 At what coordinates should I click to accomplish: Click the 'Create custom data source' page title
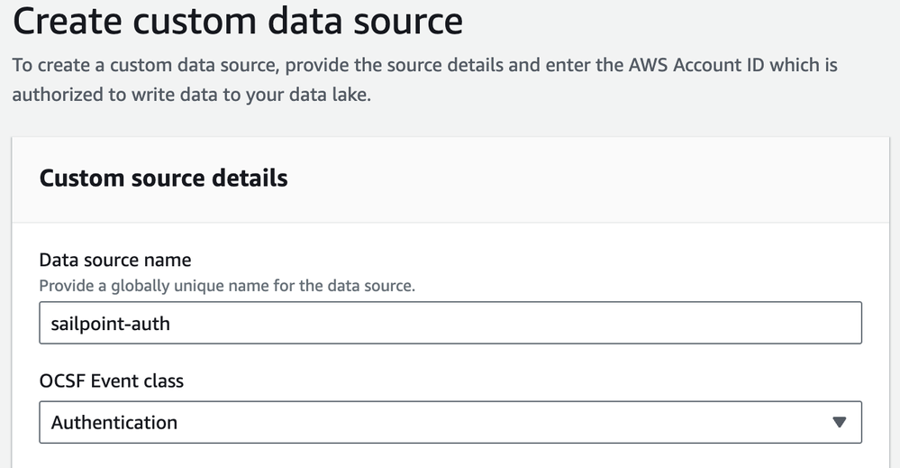[x=238, y=21]
